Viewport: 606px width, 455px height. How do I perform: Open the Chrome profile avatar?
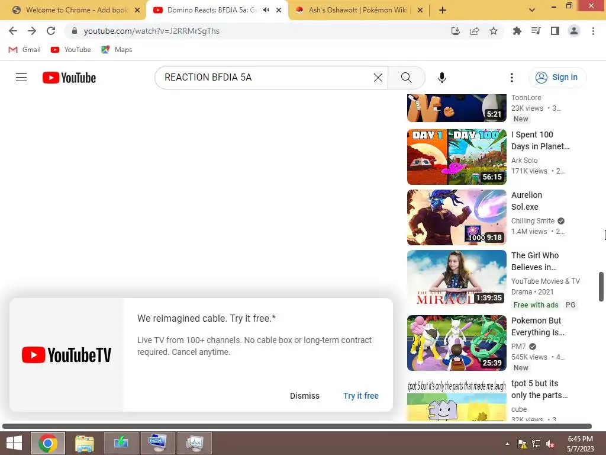pos(574,31)
